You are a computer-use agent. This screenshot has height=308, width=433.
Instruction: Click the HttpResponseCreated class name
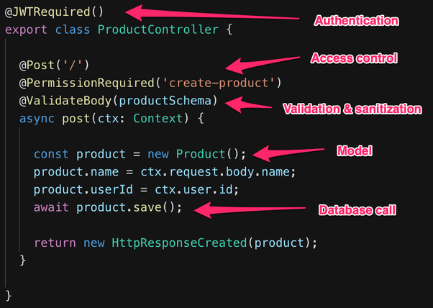click(x=179, y=243)
